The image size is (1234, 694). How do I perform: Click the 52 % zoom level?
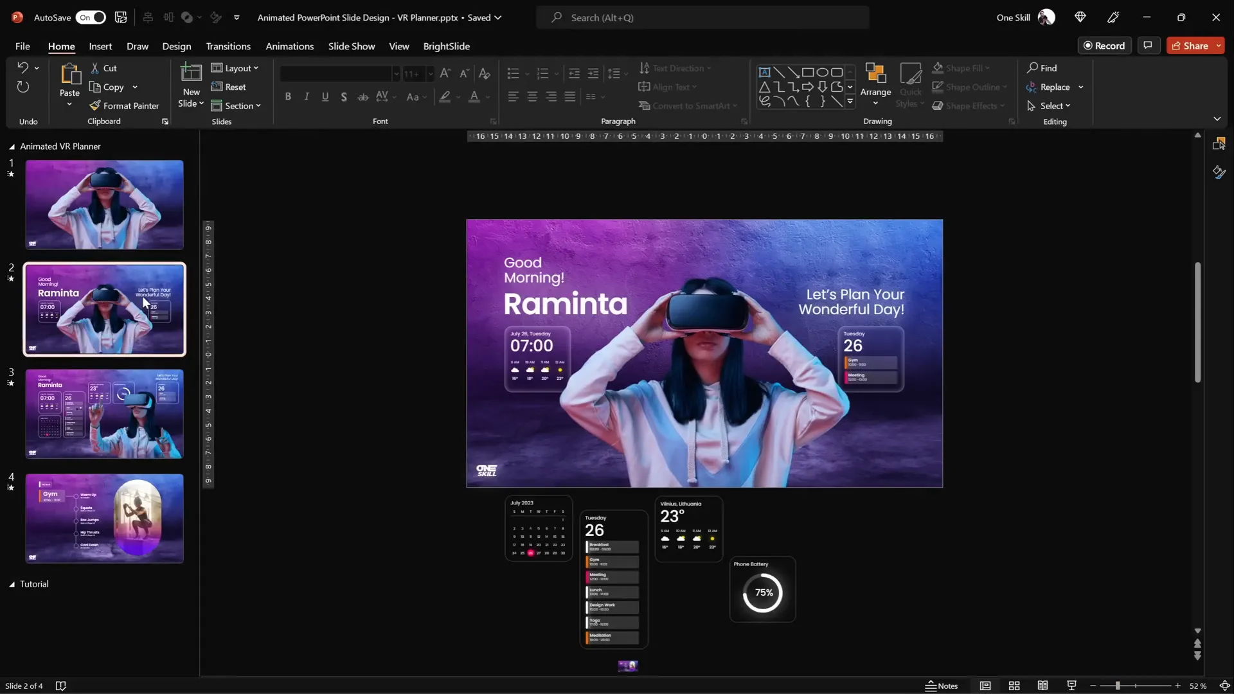click(x=1197, y=686)
